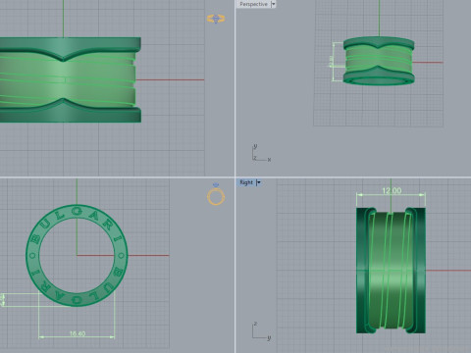Click the Right viewport axis indicator
Image resolution: width=471 pixels, height=353 pixels.
261,331
